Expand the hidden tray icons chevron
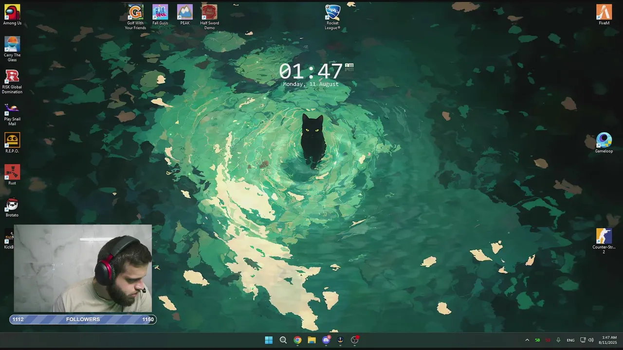This screenshot has height=350, width=623. [x=527, y=340]
